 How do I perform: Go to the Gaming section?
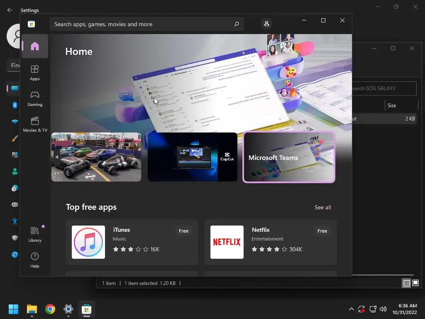tap(35, 98)
